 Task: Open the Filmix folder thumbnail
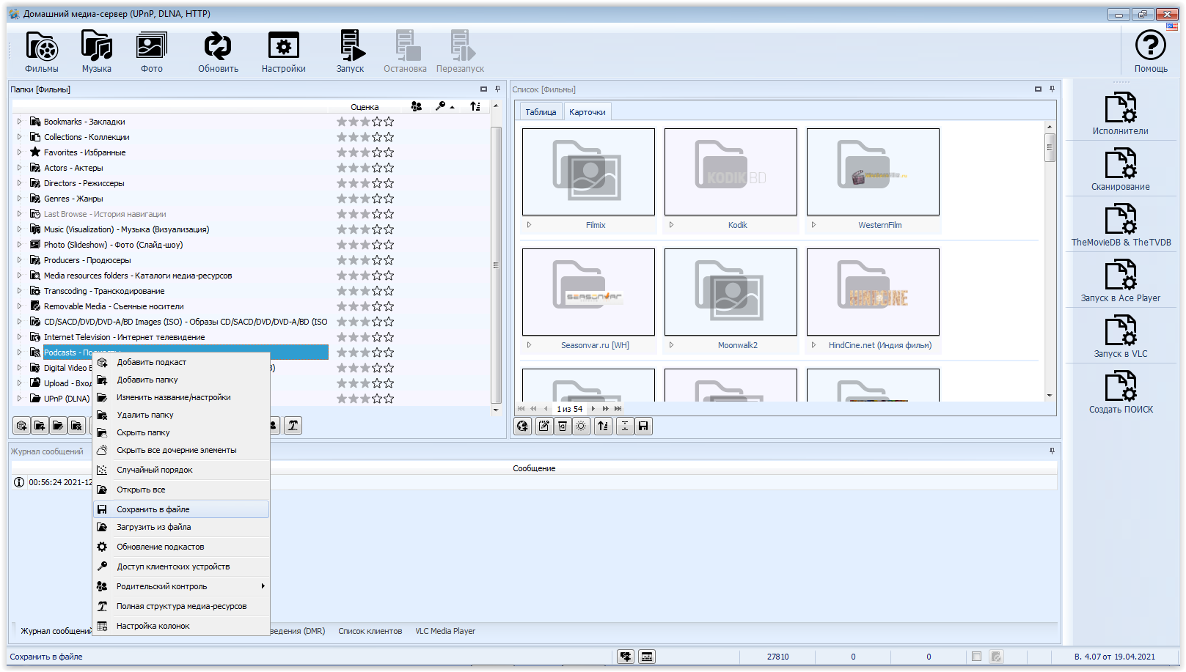(588, 172)
